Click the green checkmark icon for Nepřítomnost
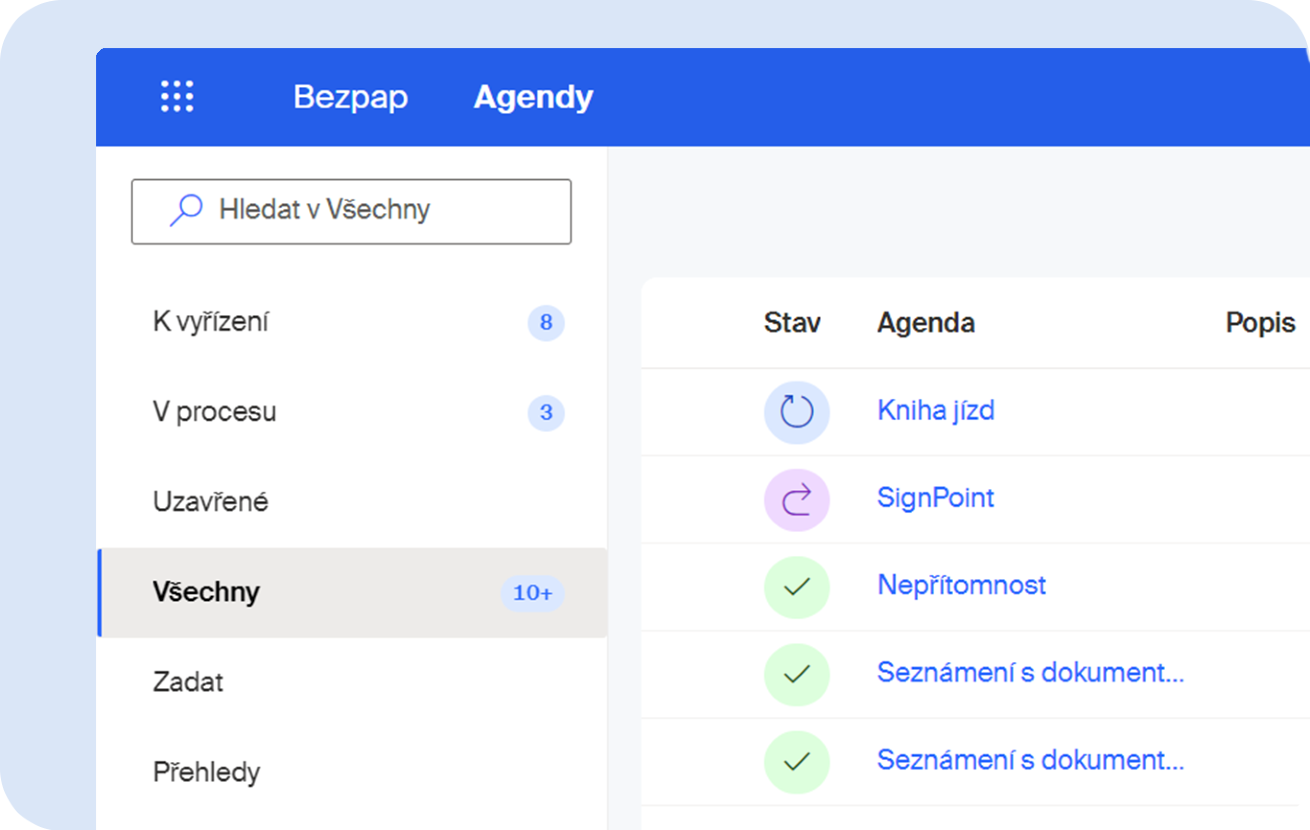Image resolution: width=1310 pixels, height=830 pixels. click(796, 587)
